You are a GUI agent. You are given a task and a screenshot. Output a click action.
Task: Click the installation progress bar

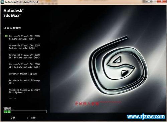(25, 112)
